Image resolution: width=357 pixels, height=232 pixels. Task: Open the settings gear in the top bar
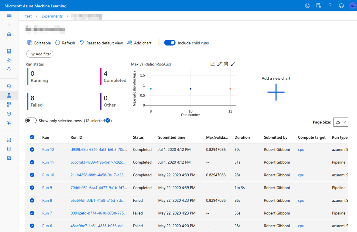click(307, 6)
